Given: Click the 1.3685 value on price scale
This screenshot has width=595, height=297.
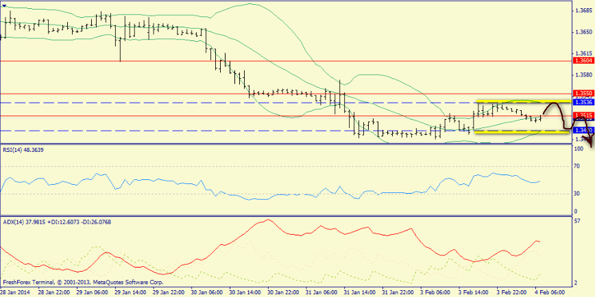Looking at the screenshot, I should [x=583, y=11].
